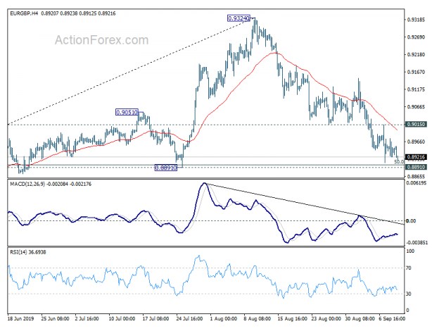Click the RSI 70 level axis label

click(409, 268)
